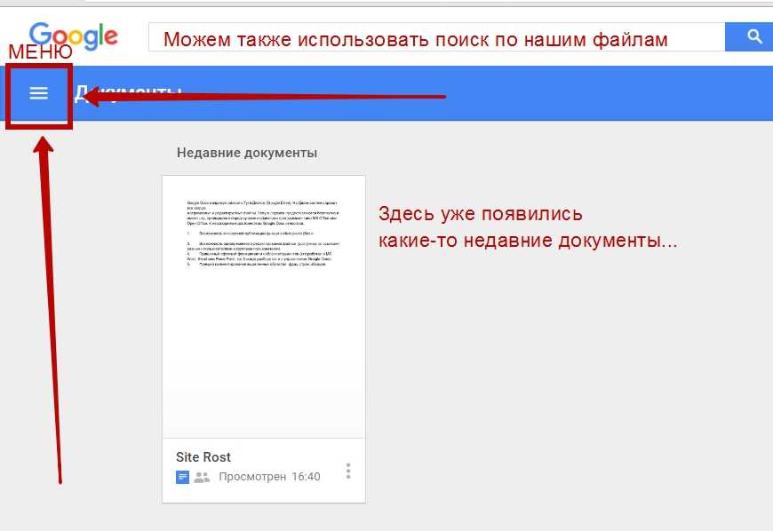Click the Документы header title
Viewport: 773px width, 531px height.
click(x=133, y=93)
